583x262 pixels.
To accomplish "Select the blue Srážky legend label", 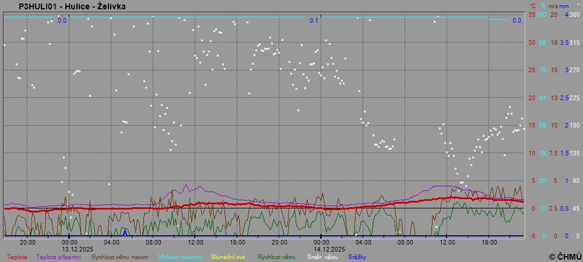I will [357, 256].
